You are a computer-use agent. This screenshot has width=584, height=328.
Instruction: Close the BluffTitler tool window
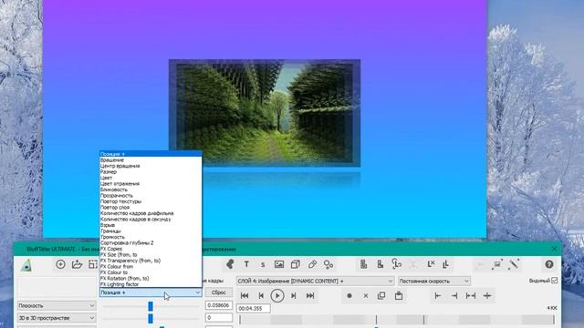(x=554, y=249)
